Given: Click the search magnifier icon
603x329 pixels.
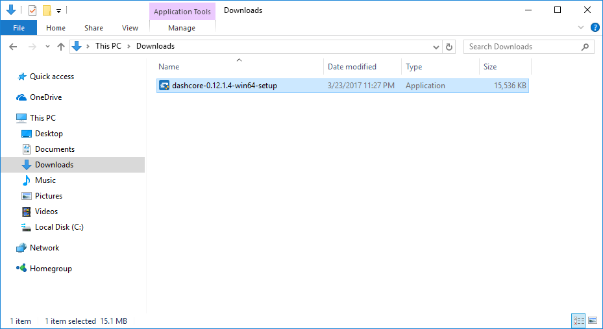Looking at the screenshot, I should [x=585, y=47].
